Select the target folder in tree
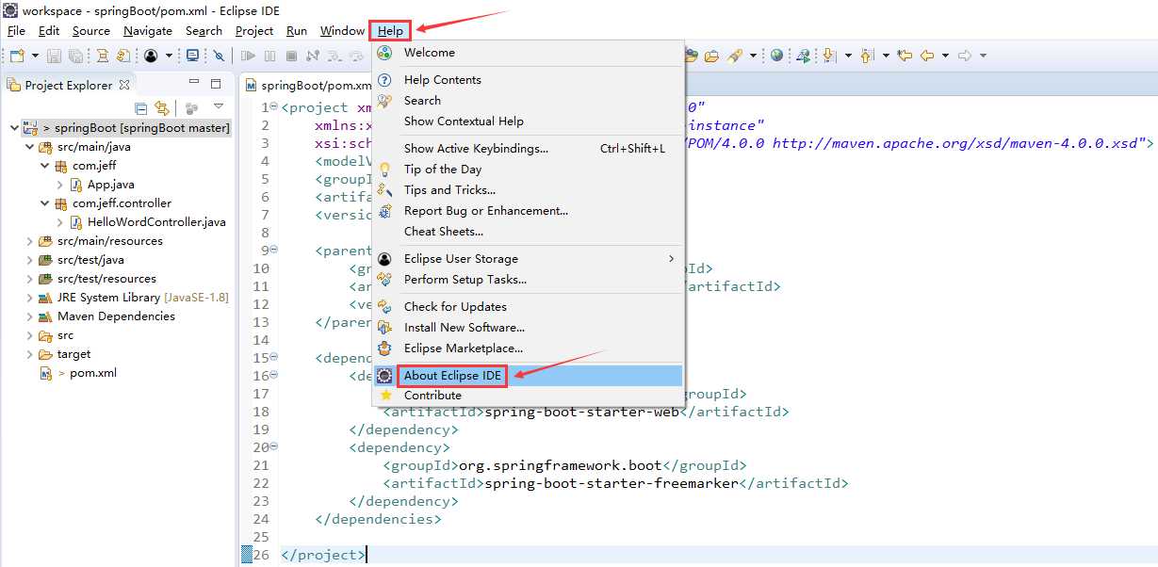Image resolution: width=1158 pixels, height=567 pixels. 73,354
